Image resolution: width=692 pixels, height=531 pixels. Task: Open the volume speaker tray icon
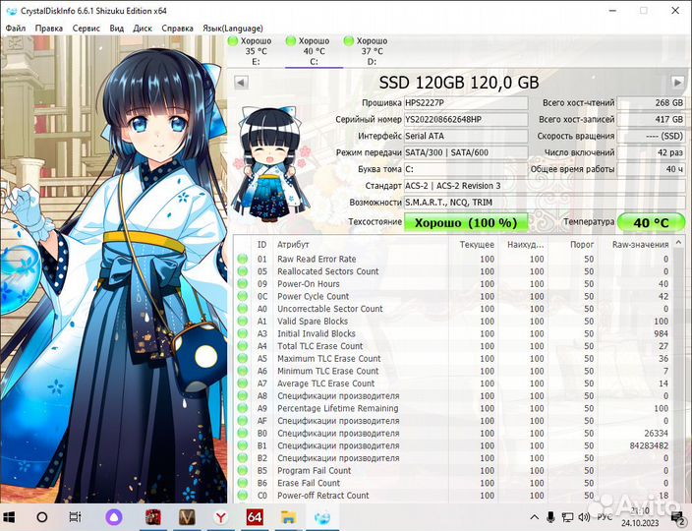tap(584, 517)
